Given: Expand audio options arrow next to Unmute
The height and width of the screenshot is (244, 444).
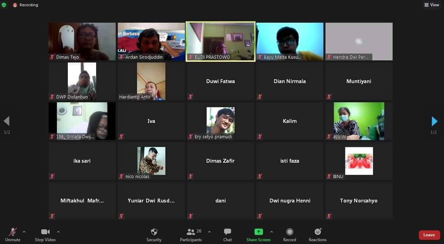Looking at the screenshot, I should click(x=24, y=232).
